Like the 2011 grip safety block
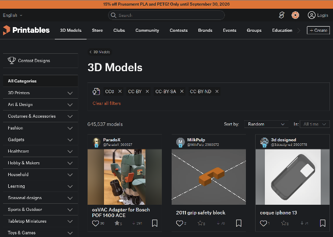This screenshot has height=237, width=333. [x=179, y=223]
